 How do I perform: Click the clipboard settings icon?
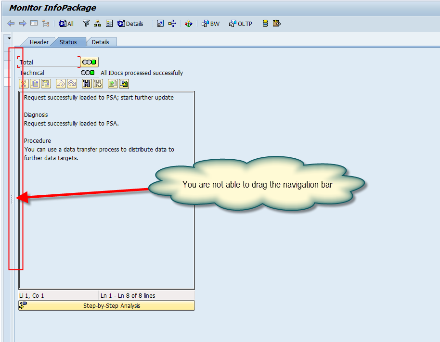pos(277,23)
